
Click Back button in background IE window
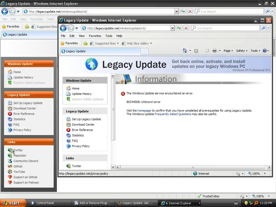(x=5, y=12)
